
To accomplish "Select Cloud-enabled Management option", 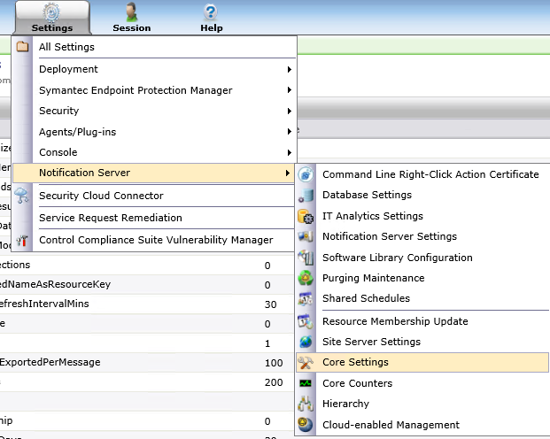I will click(x=391, y=425).
